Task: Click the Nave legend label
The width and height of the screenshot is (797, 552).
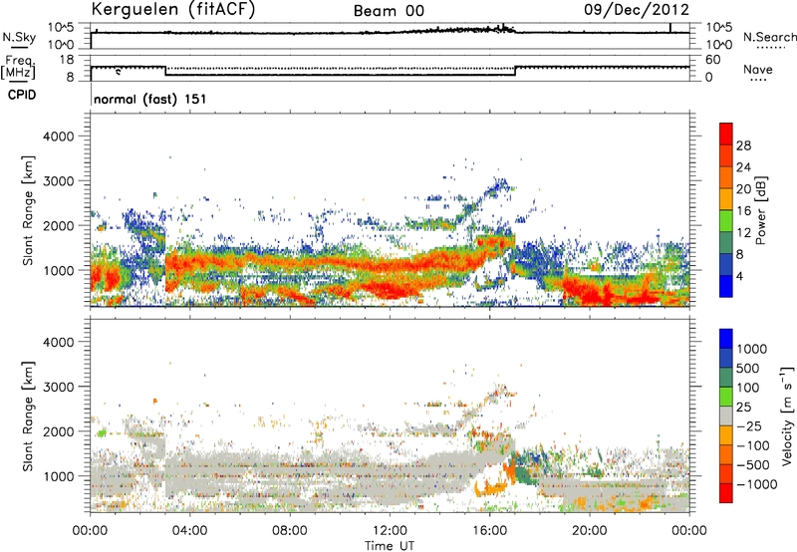Action: coord(758,69)
